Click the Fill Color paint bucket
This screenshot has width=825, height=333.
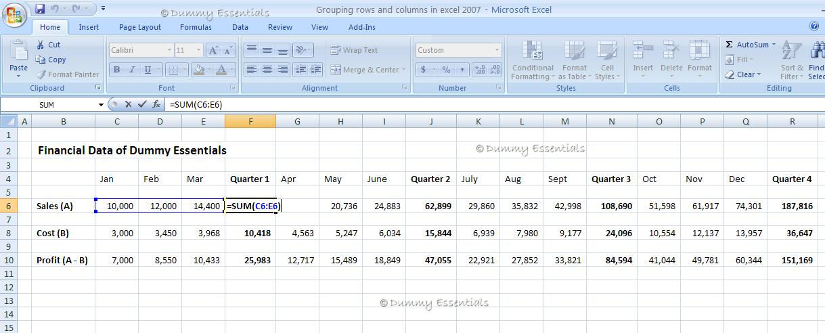(198, 70)
